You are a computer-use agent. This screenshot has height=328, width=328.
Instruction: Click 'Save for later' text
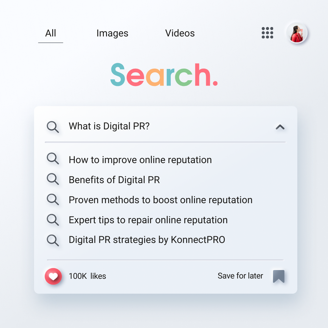(240, 276)
